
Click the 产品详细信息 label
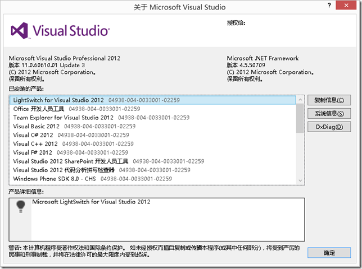pyautogui.click(x=26, y=192)
